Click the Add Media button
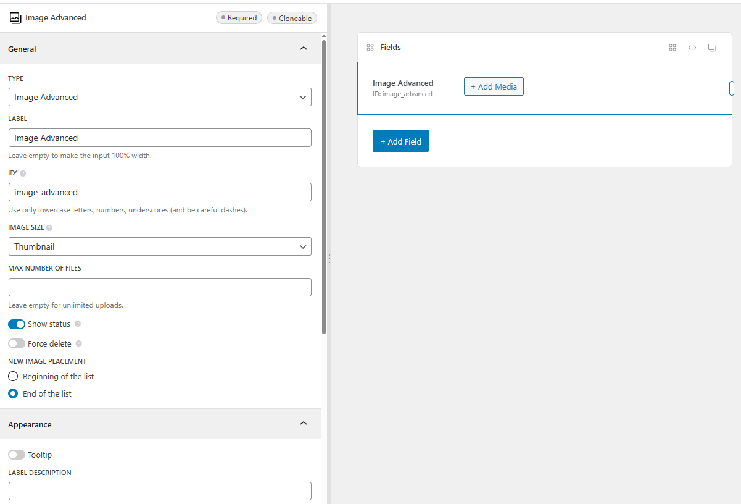 (494, 87)
